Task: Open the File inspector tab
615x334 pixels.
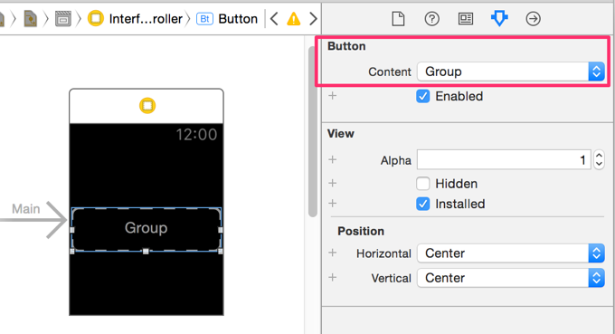Action: coord(398,18)
